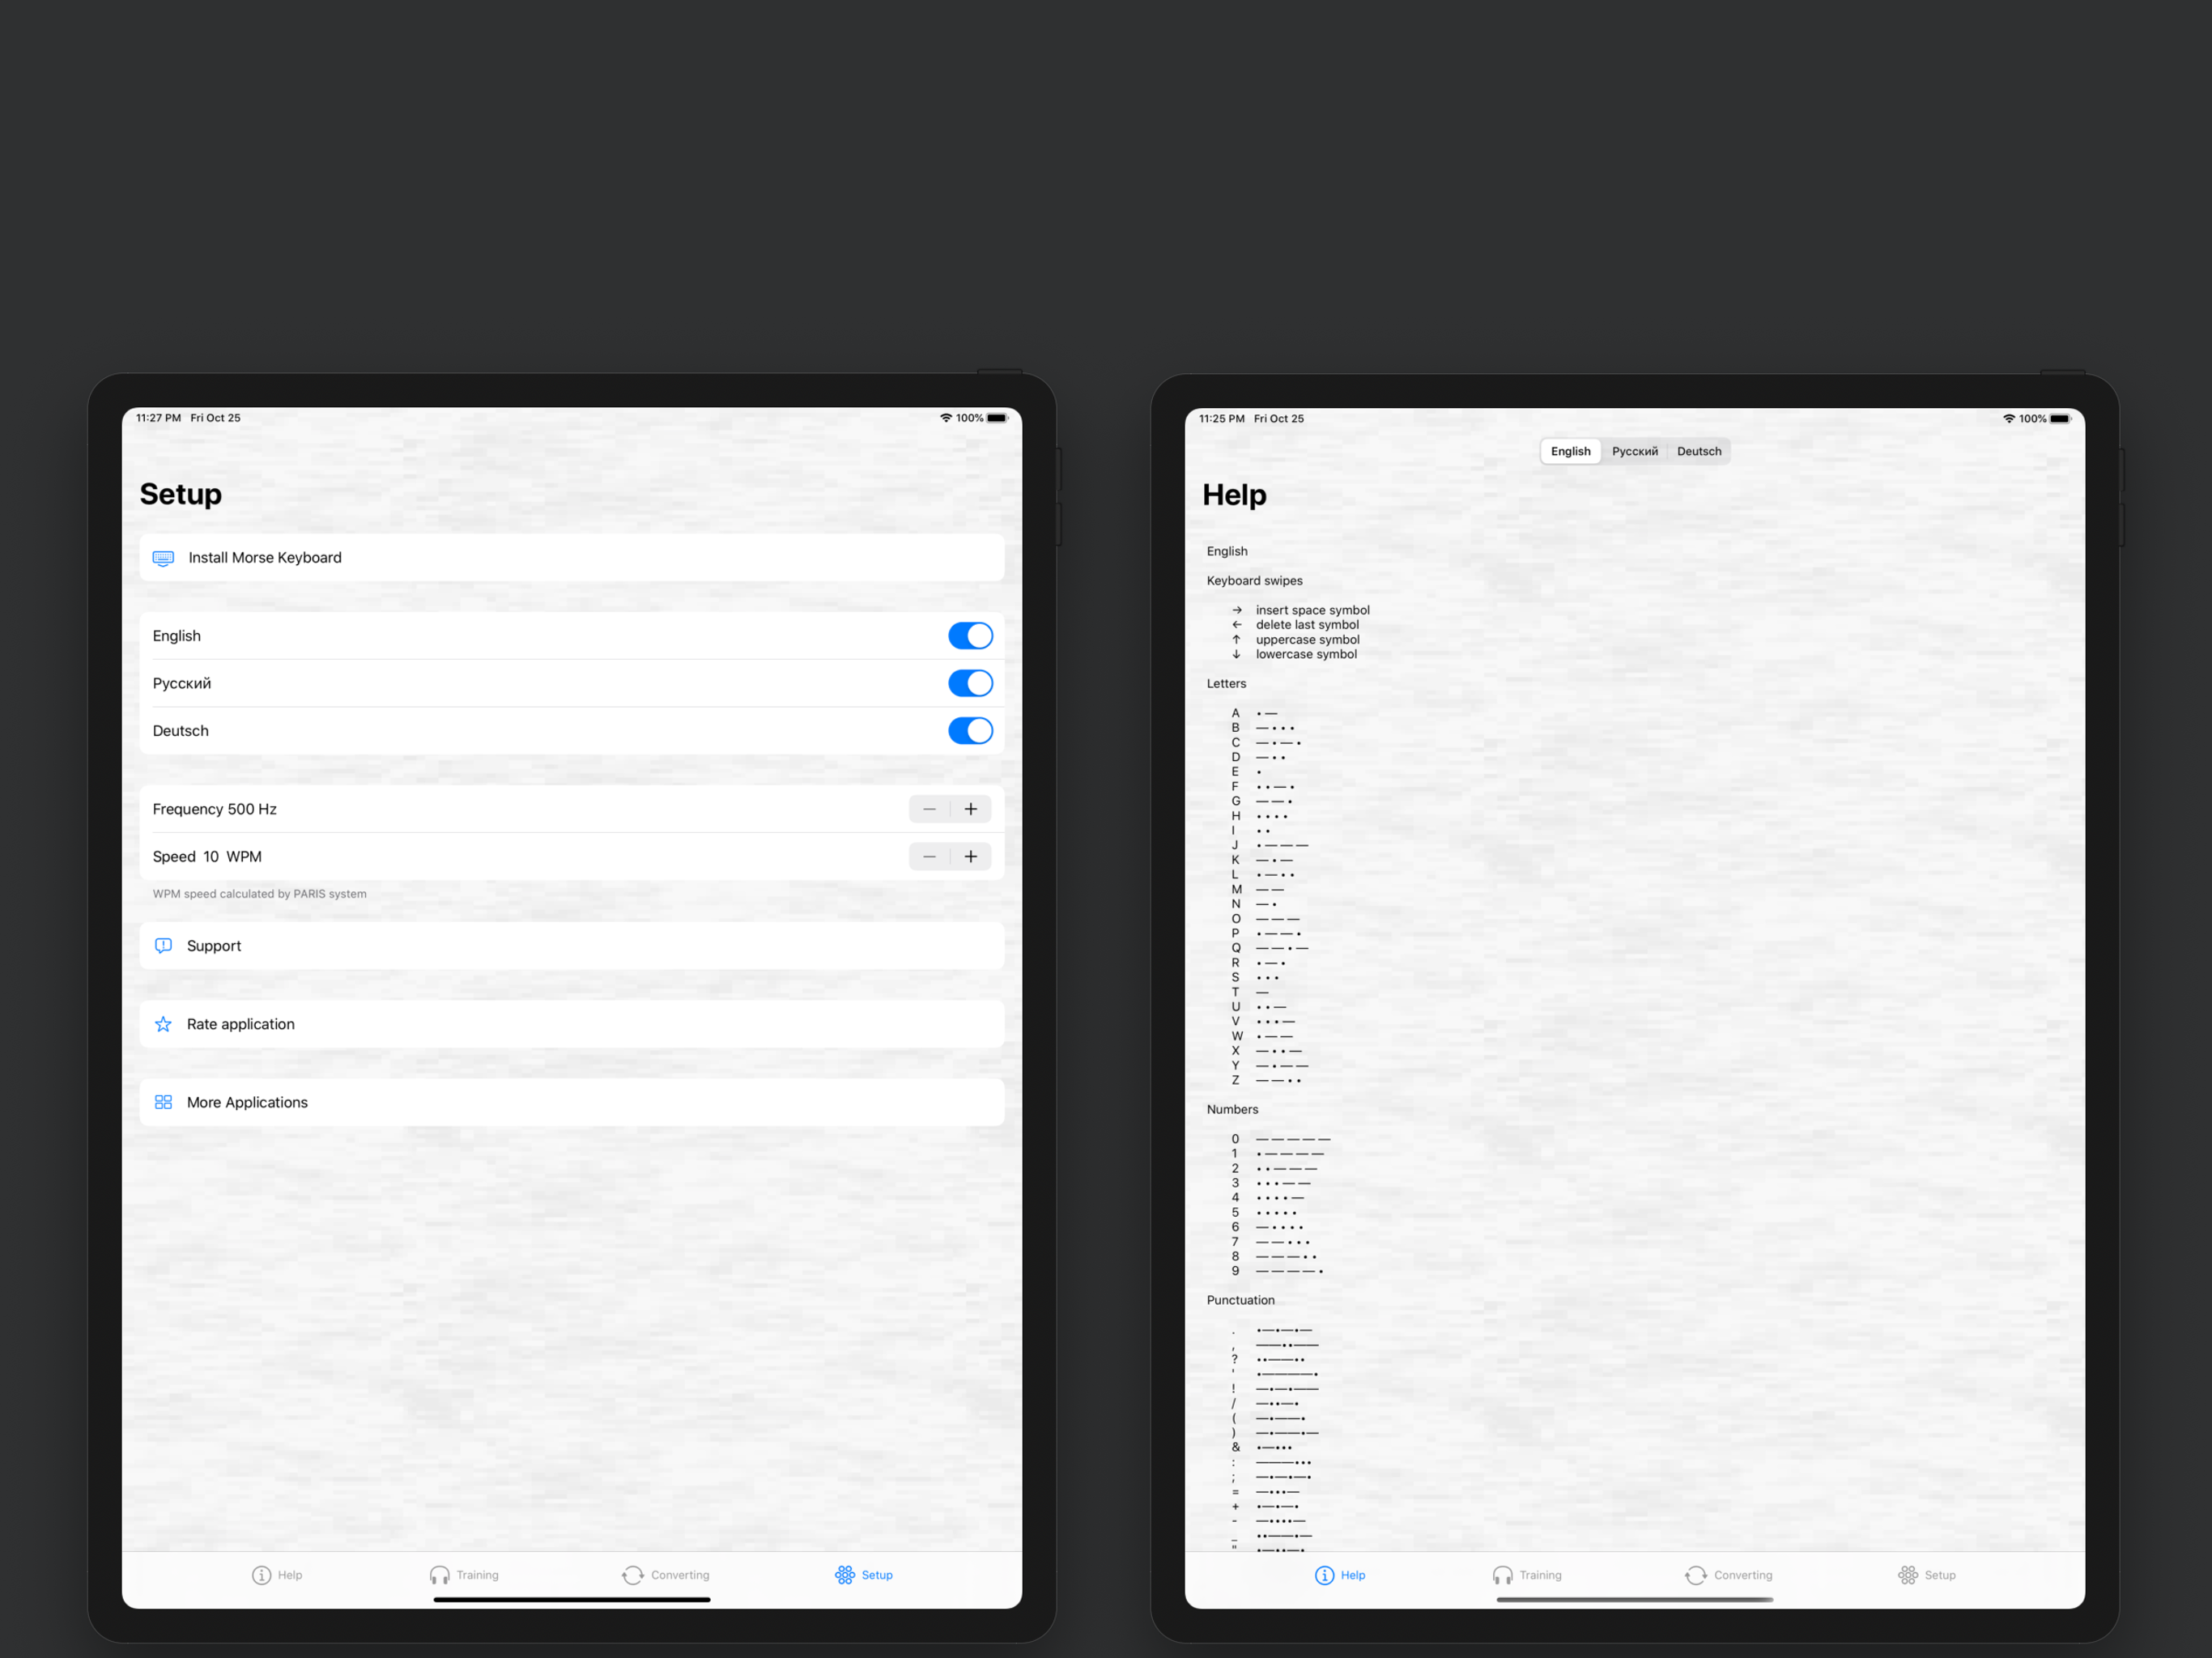Tap Setup gear icon in Help screen
Image resolution: width=2212 pixels, height=1658 pixels.
[1908, 1575]
